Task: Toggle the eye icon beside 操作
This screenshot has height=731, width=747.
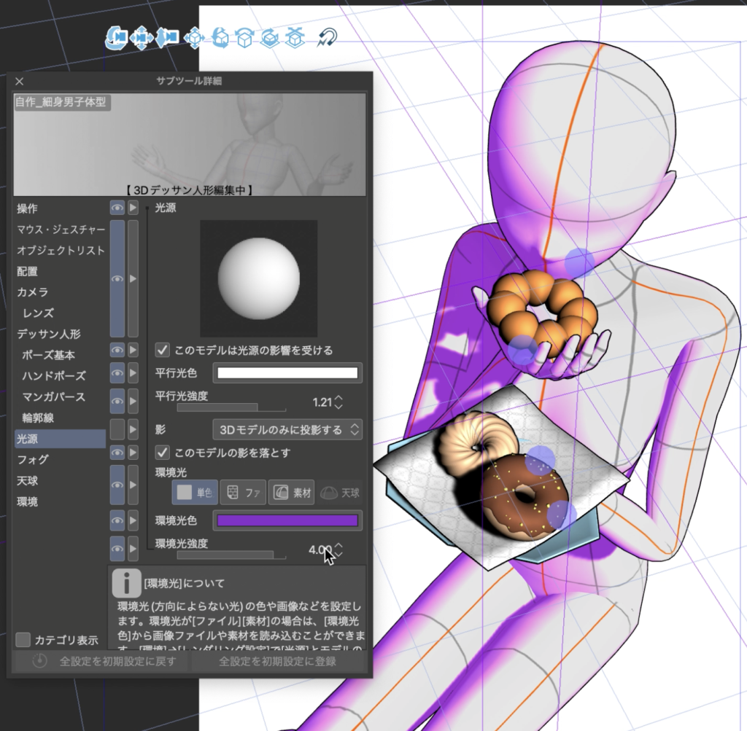Action: click(x=117, y=208)
